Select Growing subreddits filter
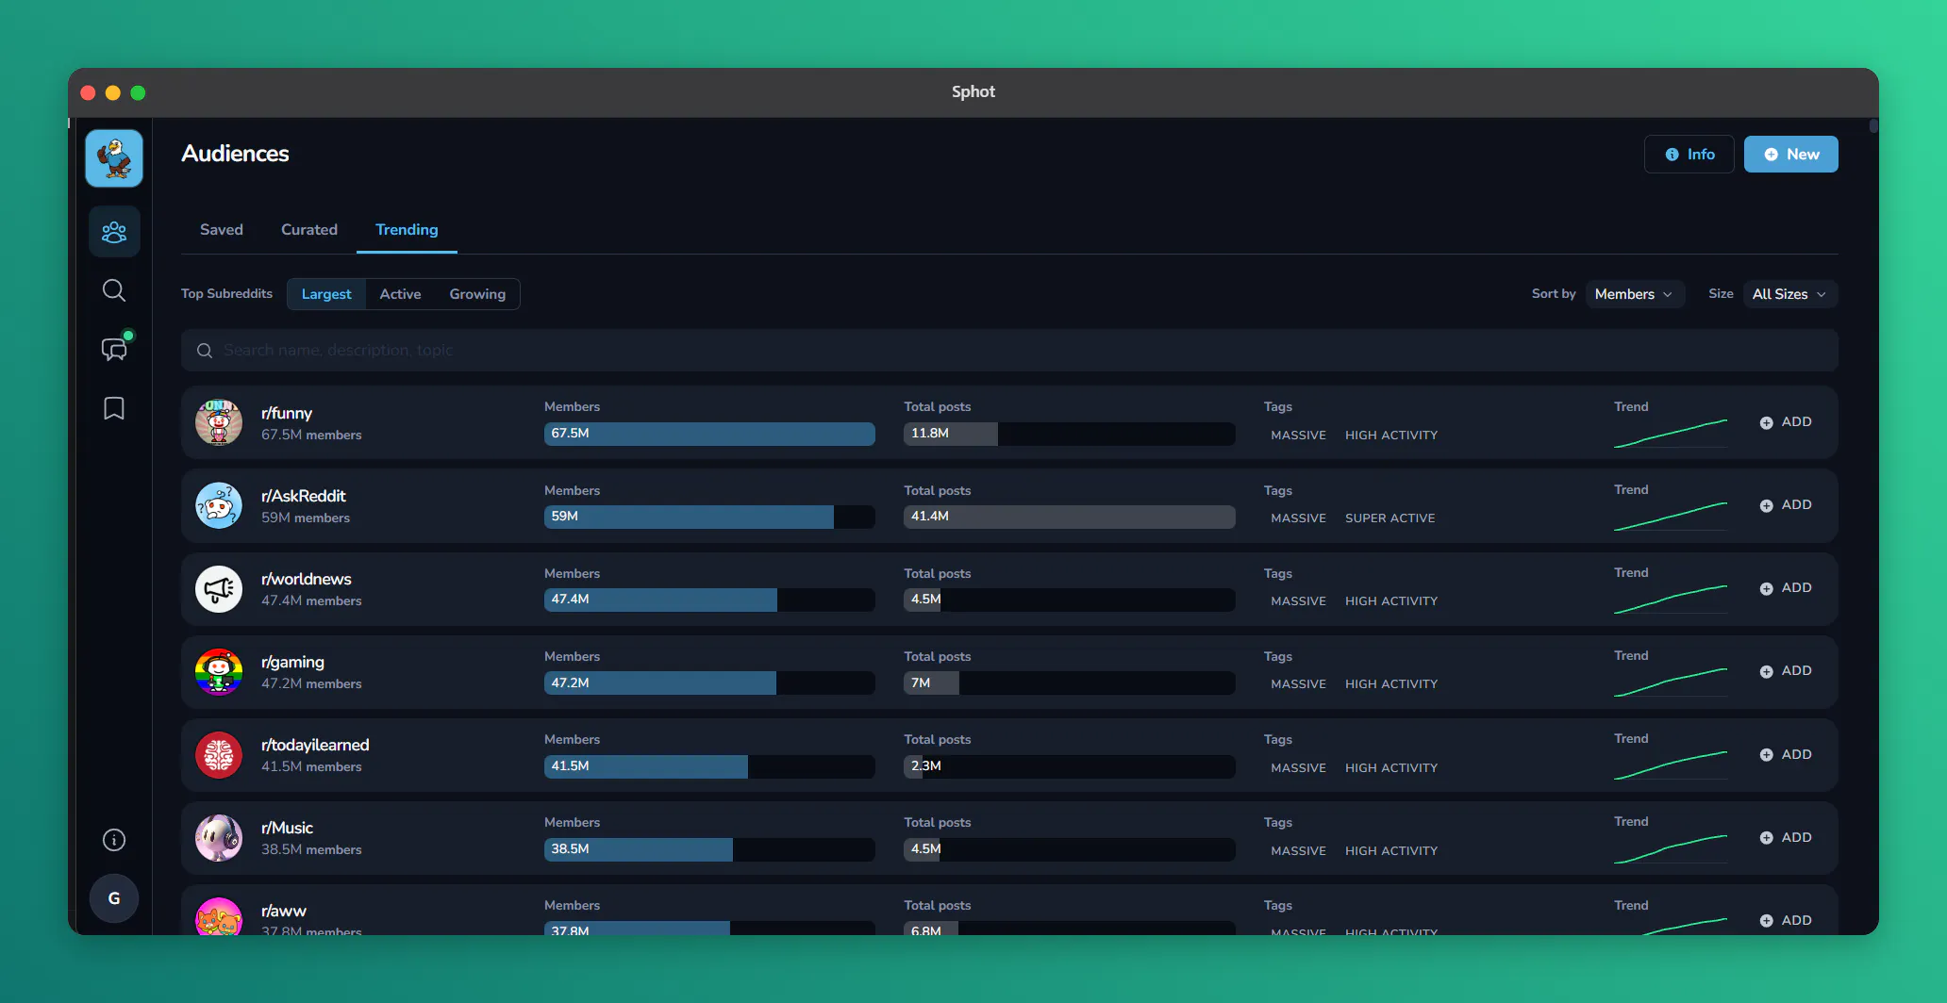 point(477,294)
